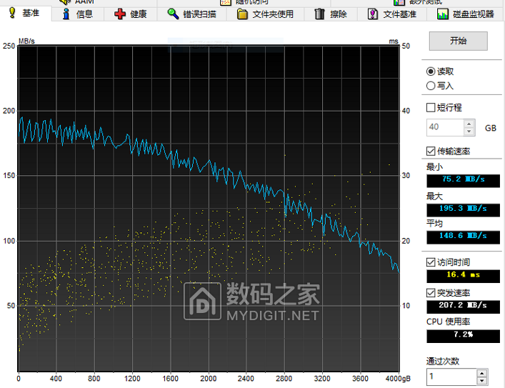Screen dimensions: 505x388
Task: Open the 健康 tab via its red cross icon
Action: 120,14
